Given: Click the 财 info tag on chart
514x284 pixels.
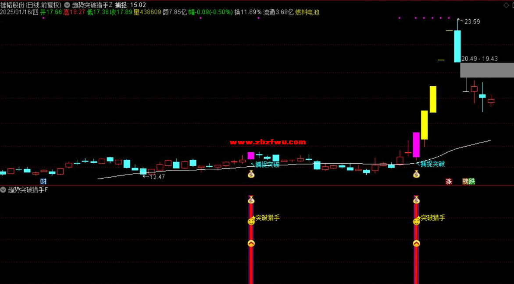Looking at the screenshot, I should pyautogui.click(x=43, y=182).
